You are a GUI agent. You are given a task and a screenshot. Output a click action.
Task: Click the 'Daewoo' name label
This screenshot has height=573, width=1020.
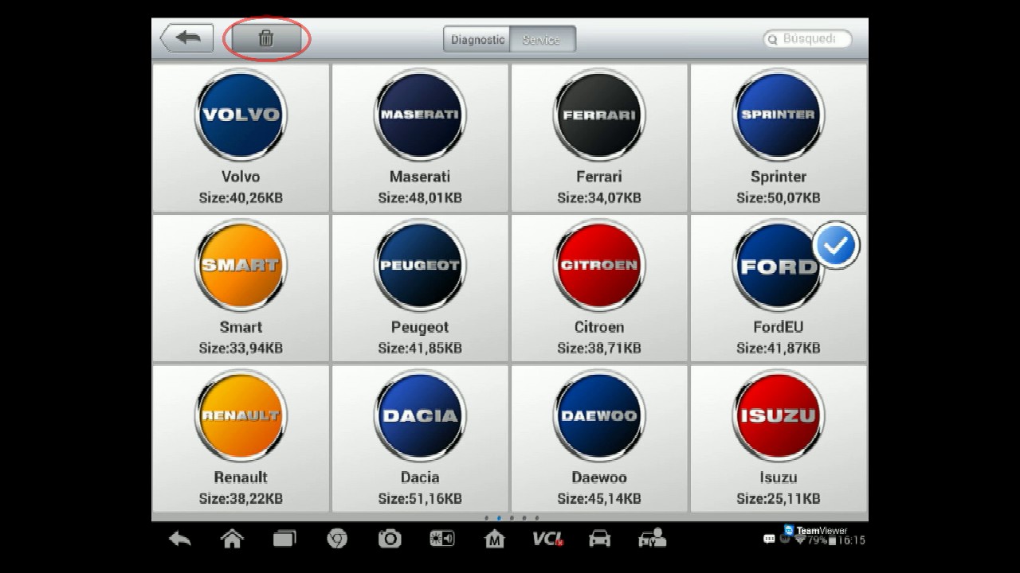coord(599,477)
